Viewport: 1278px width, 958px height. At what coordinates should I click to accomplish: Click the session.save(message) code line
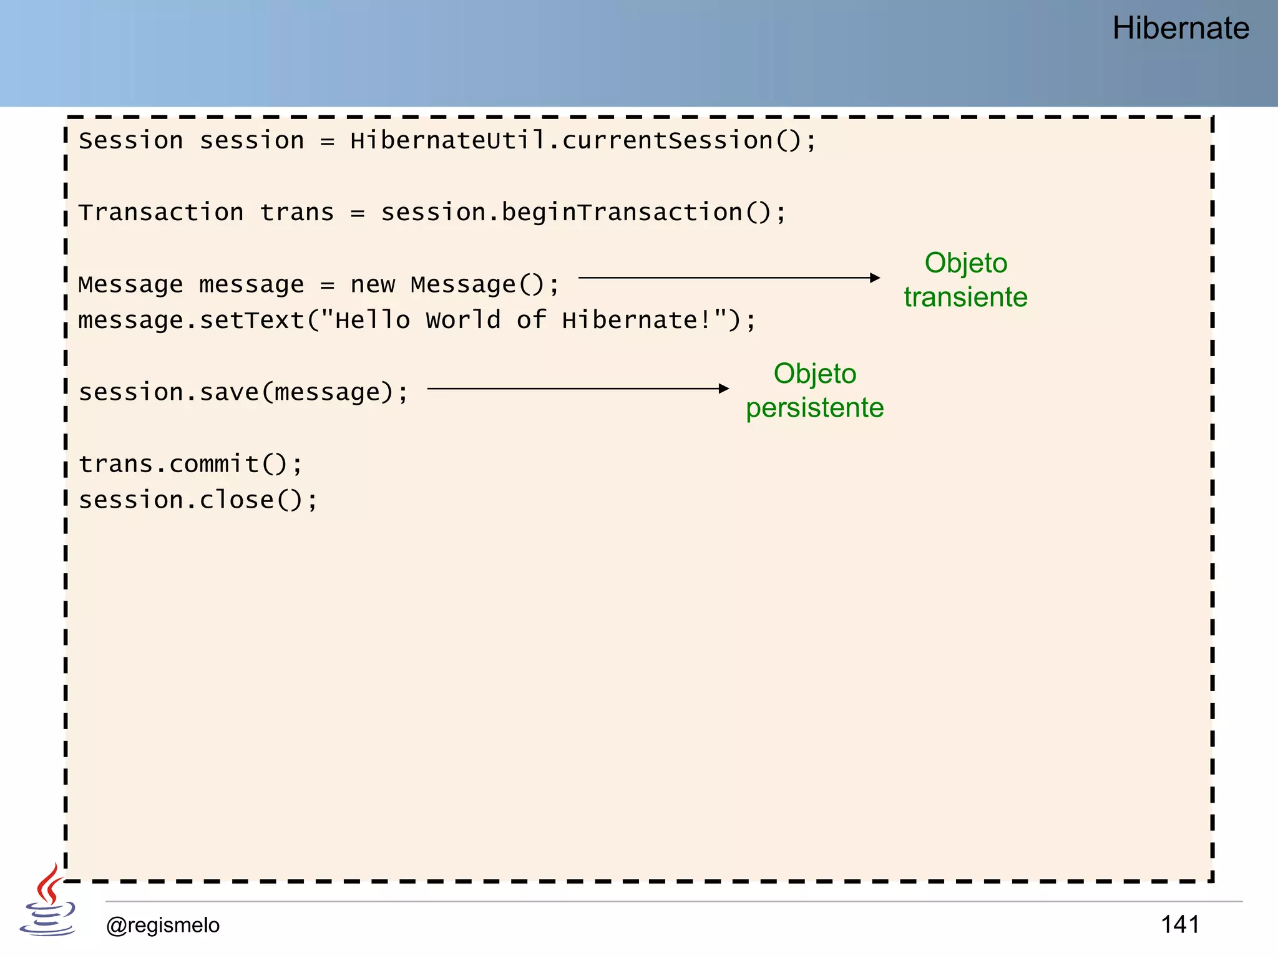coord(243,392)
